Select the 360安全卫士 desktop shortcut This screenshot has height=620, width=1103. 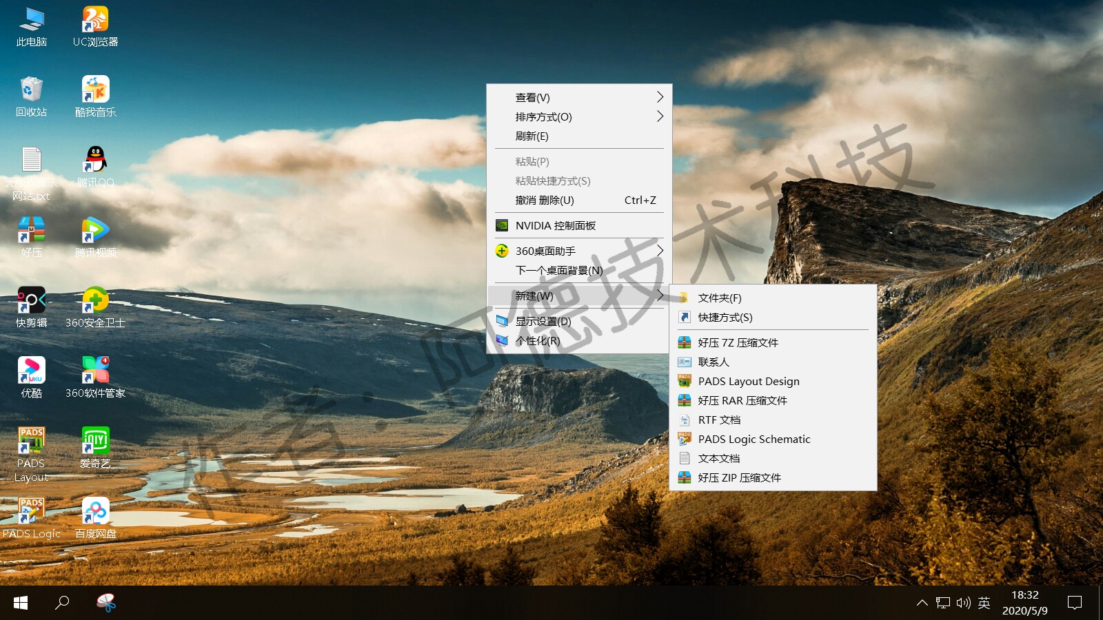point(95,308)
